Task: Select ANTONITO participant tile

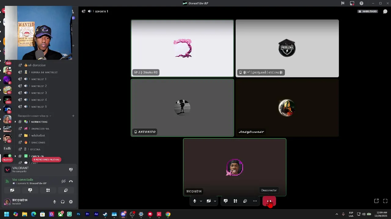Action: click(x=182, y=108)
